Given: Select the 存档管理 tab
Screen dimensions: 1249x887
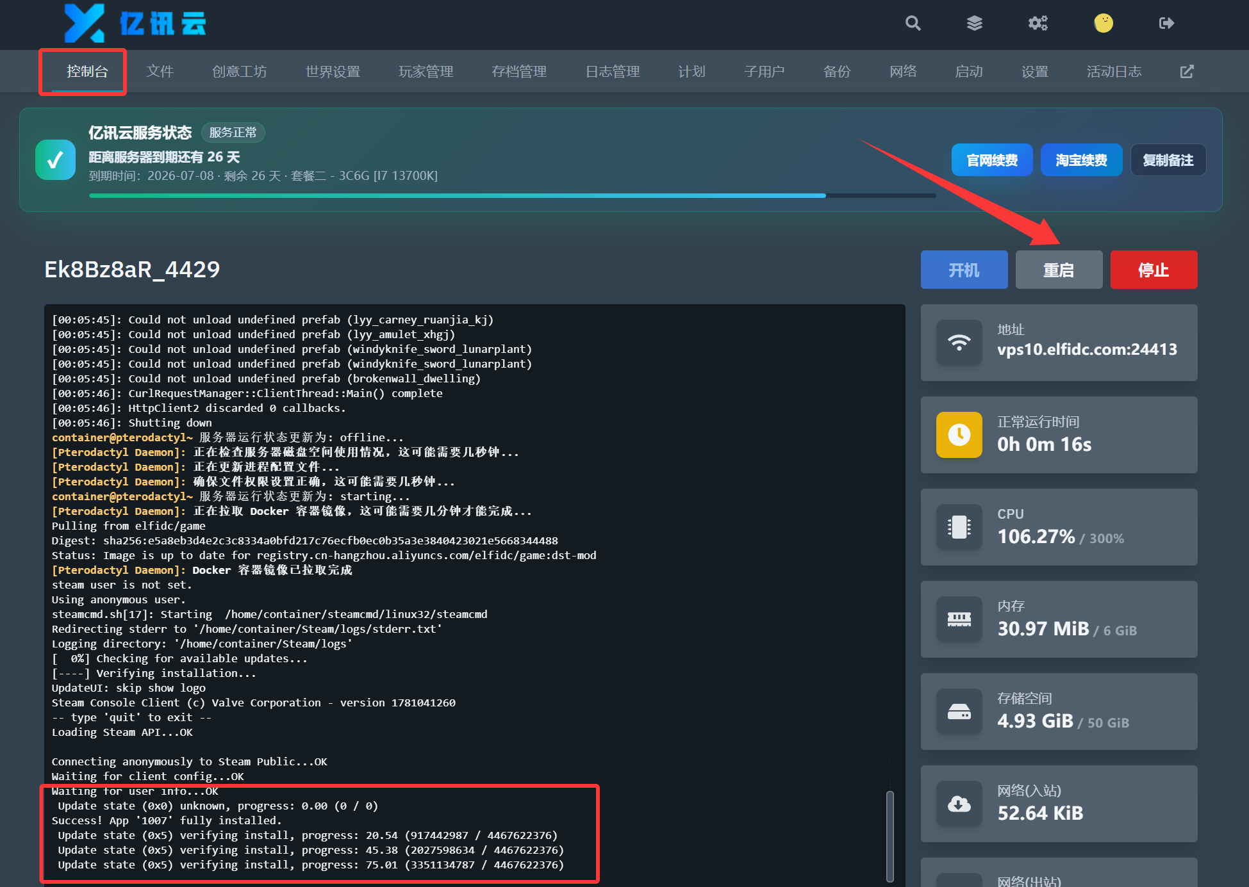Looking at the screenshot, I should (x=519, y=71).
